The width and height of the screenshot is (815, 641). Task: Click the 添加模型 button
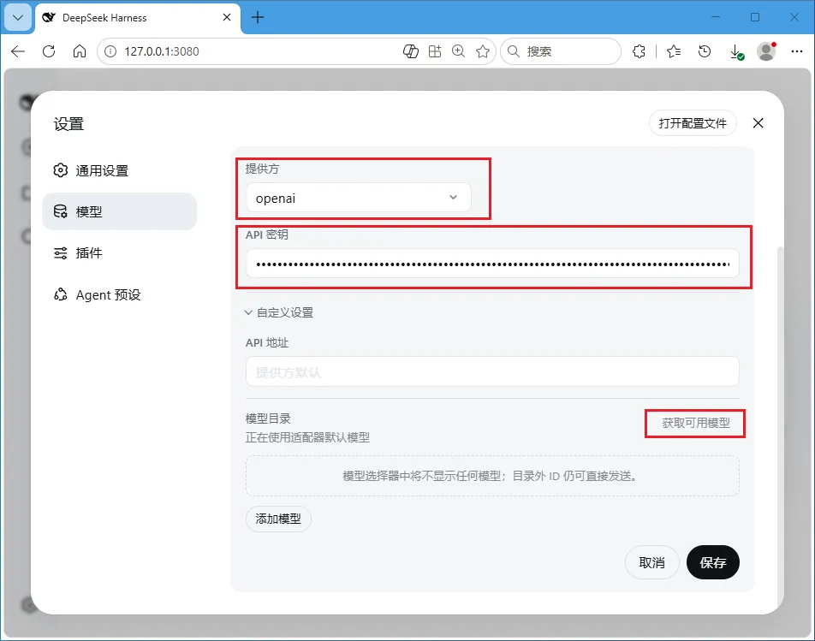point(278,519)
